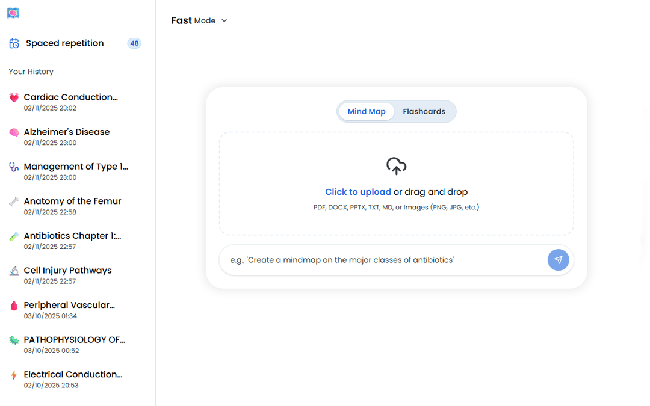Click the app logo in the top-left corner
The width and height of the screenshot is (650, 406).
click(x=13, y=13)
